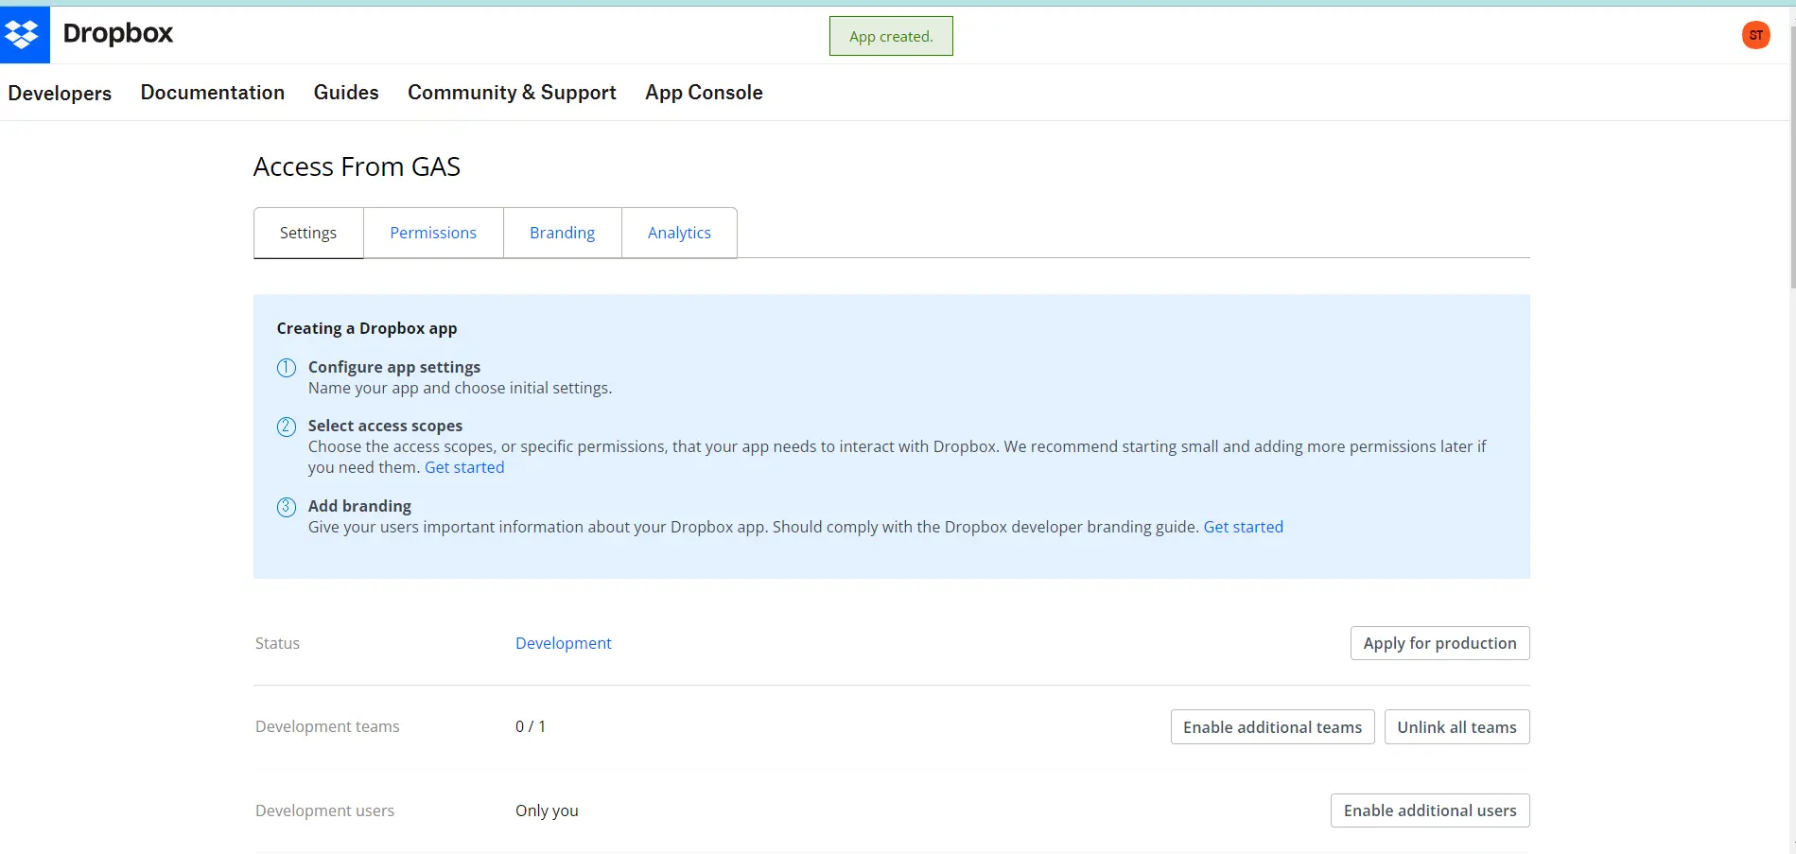Viewport: 1796px width, 854px height.
Task: Click the Dropbox logo icon
Action: coord(25,35)
